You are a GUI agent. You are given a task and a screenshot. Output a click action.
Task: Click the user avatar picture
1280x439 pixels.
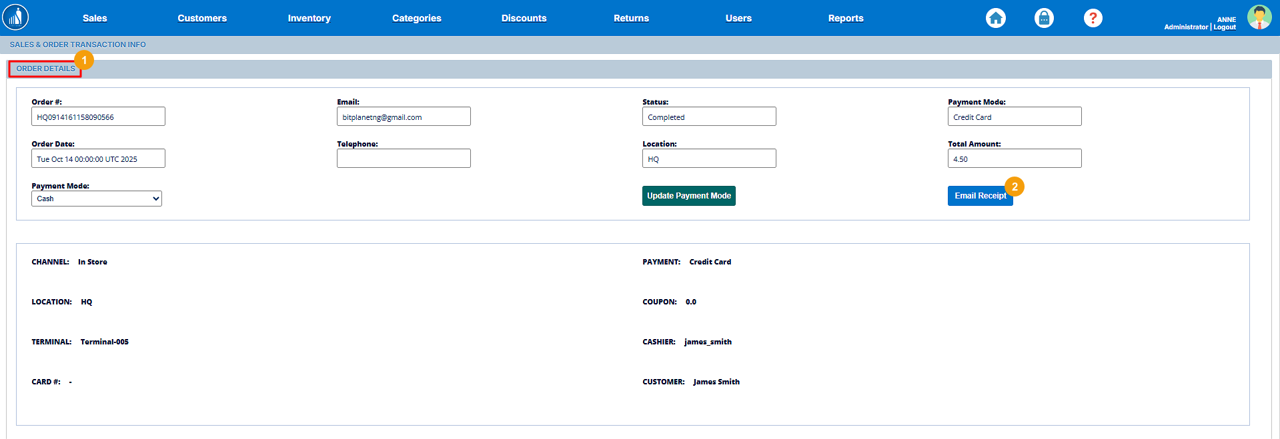coord(1259,17)
